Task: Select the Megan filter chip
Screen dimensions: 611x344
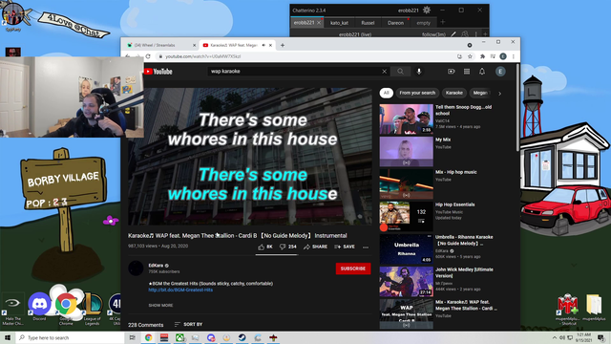Action: (x=480, y=93)
